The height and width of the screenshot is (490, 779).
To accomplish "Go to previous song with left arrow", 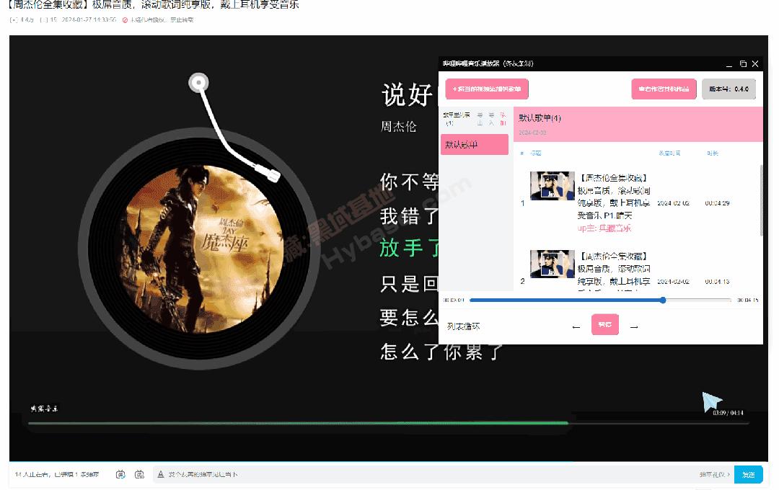I will (576, 327).
